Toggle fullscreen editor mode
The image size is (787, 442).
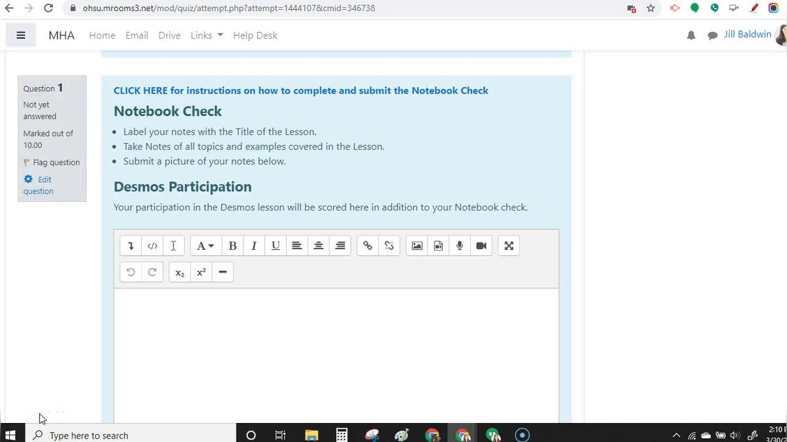point(509,246)
